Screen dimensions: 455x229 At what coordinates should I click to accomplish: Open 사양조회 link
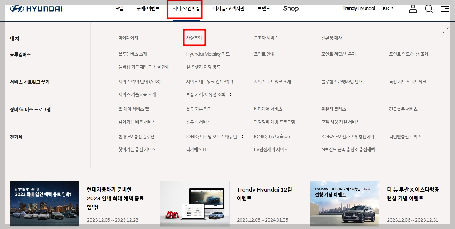(x=194, y=38)
